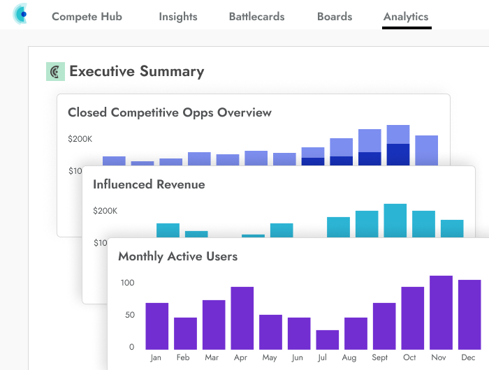
Task: Go to the Battlecards tab
Action: (256, 17)
